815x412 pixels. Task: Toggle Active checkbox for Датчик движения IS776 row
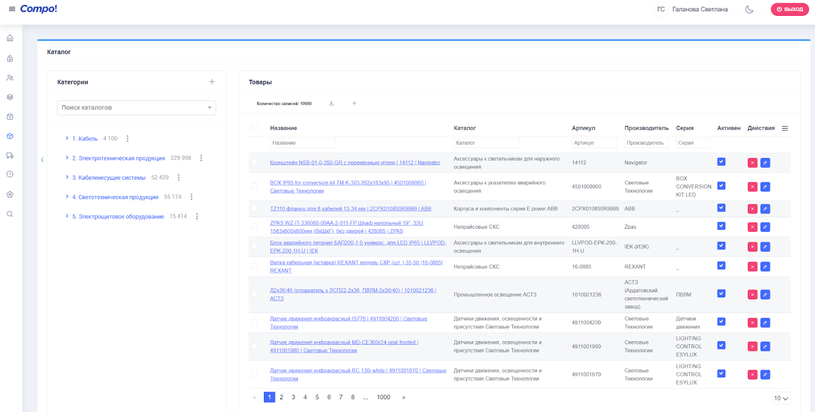click(x=721, y=322)
